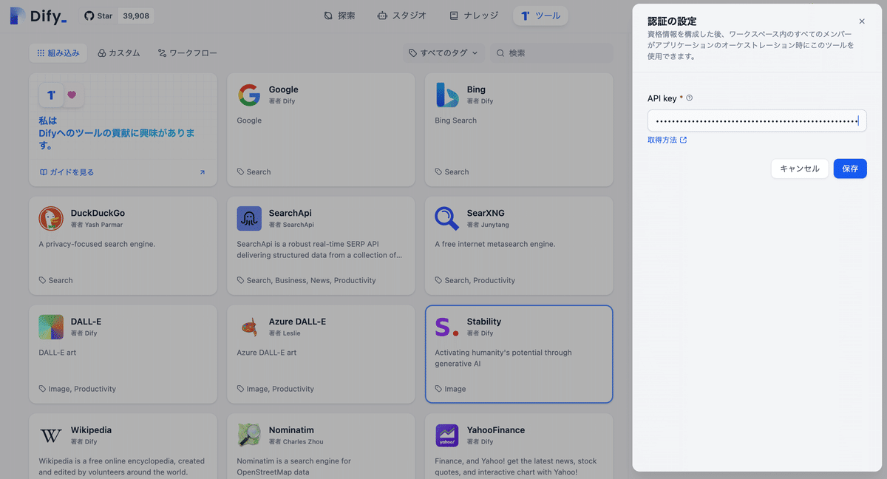Click external arrow on contribution card
Viewport: 887px width, 479px height.
(x=203, y=172)
